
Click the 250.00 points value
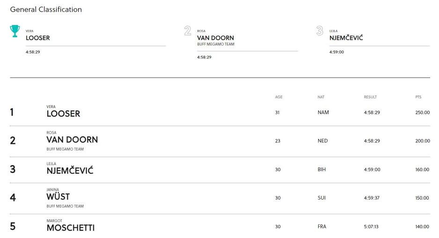point(423,112)
